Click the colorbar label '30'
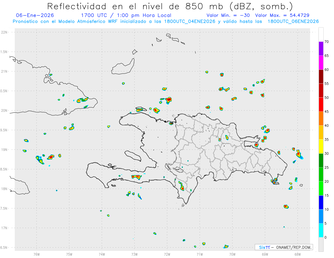334x258 pixels. coord(326,154)
